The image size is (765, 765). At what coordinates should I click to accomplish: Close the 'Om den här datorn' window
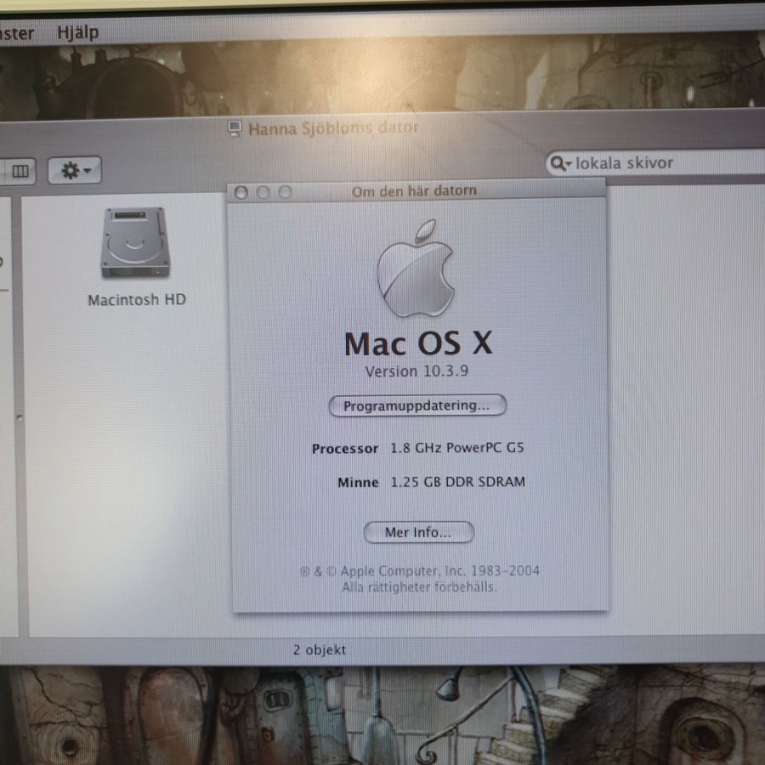[x=241, y=193]
